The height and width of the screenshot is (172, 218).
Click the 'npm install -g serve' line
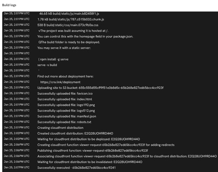click(54, 59)
